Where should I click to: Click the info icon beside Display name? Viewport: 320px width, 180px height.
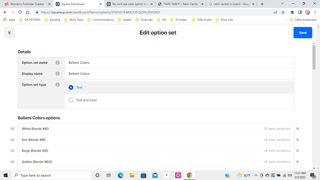click(58, 74)
